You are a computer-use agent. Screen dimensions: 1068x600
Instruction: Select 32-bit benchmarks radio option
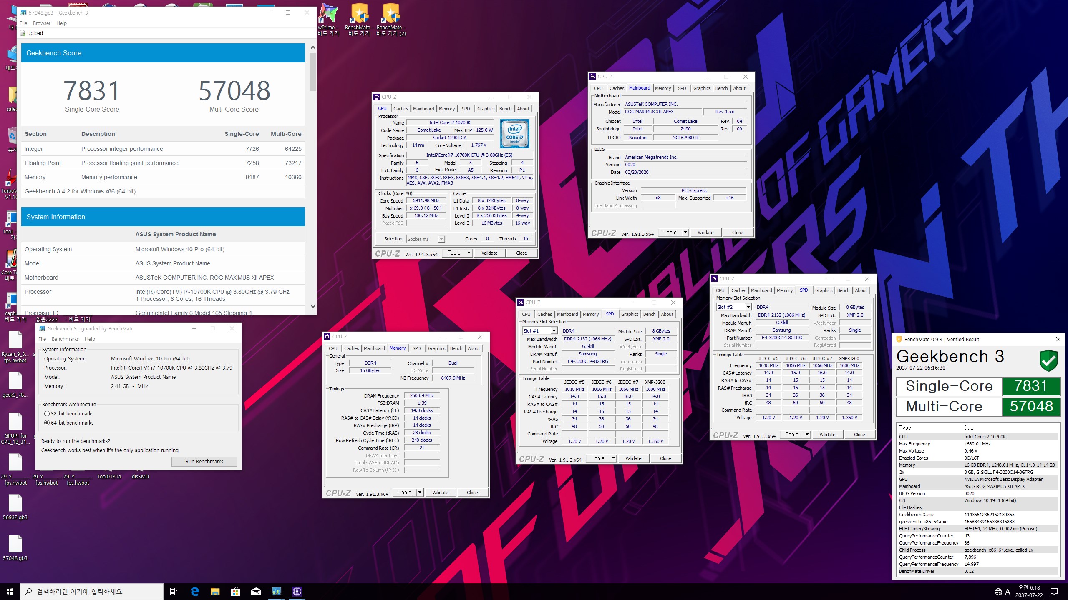(x=47, y=414)
